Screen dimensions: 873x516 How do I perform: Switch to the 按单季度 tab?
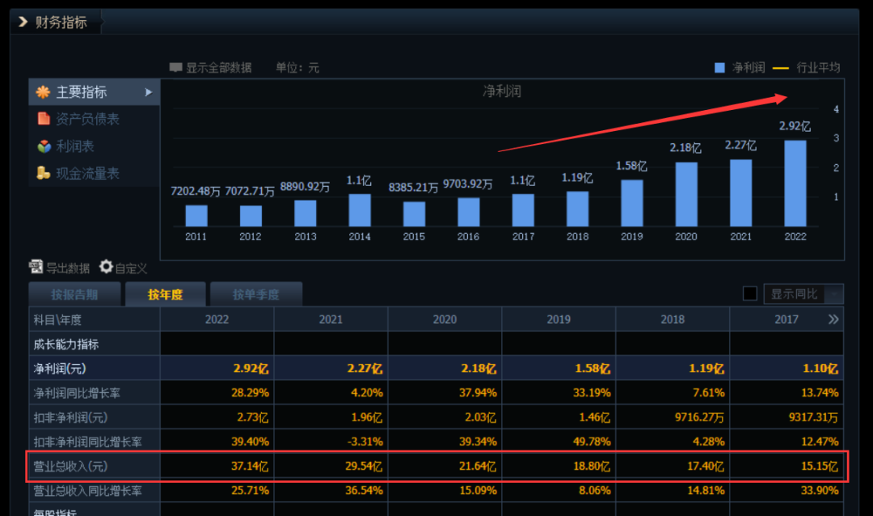256,294
